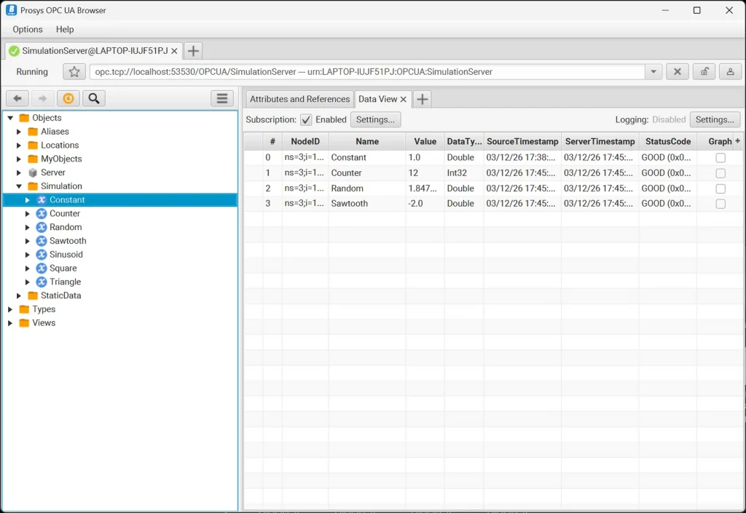This screenshot has width=746, height=513.
Task: Click the star favorite icon
Action: coord(73,71)
